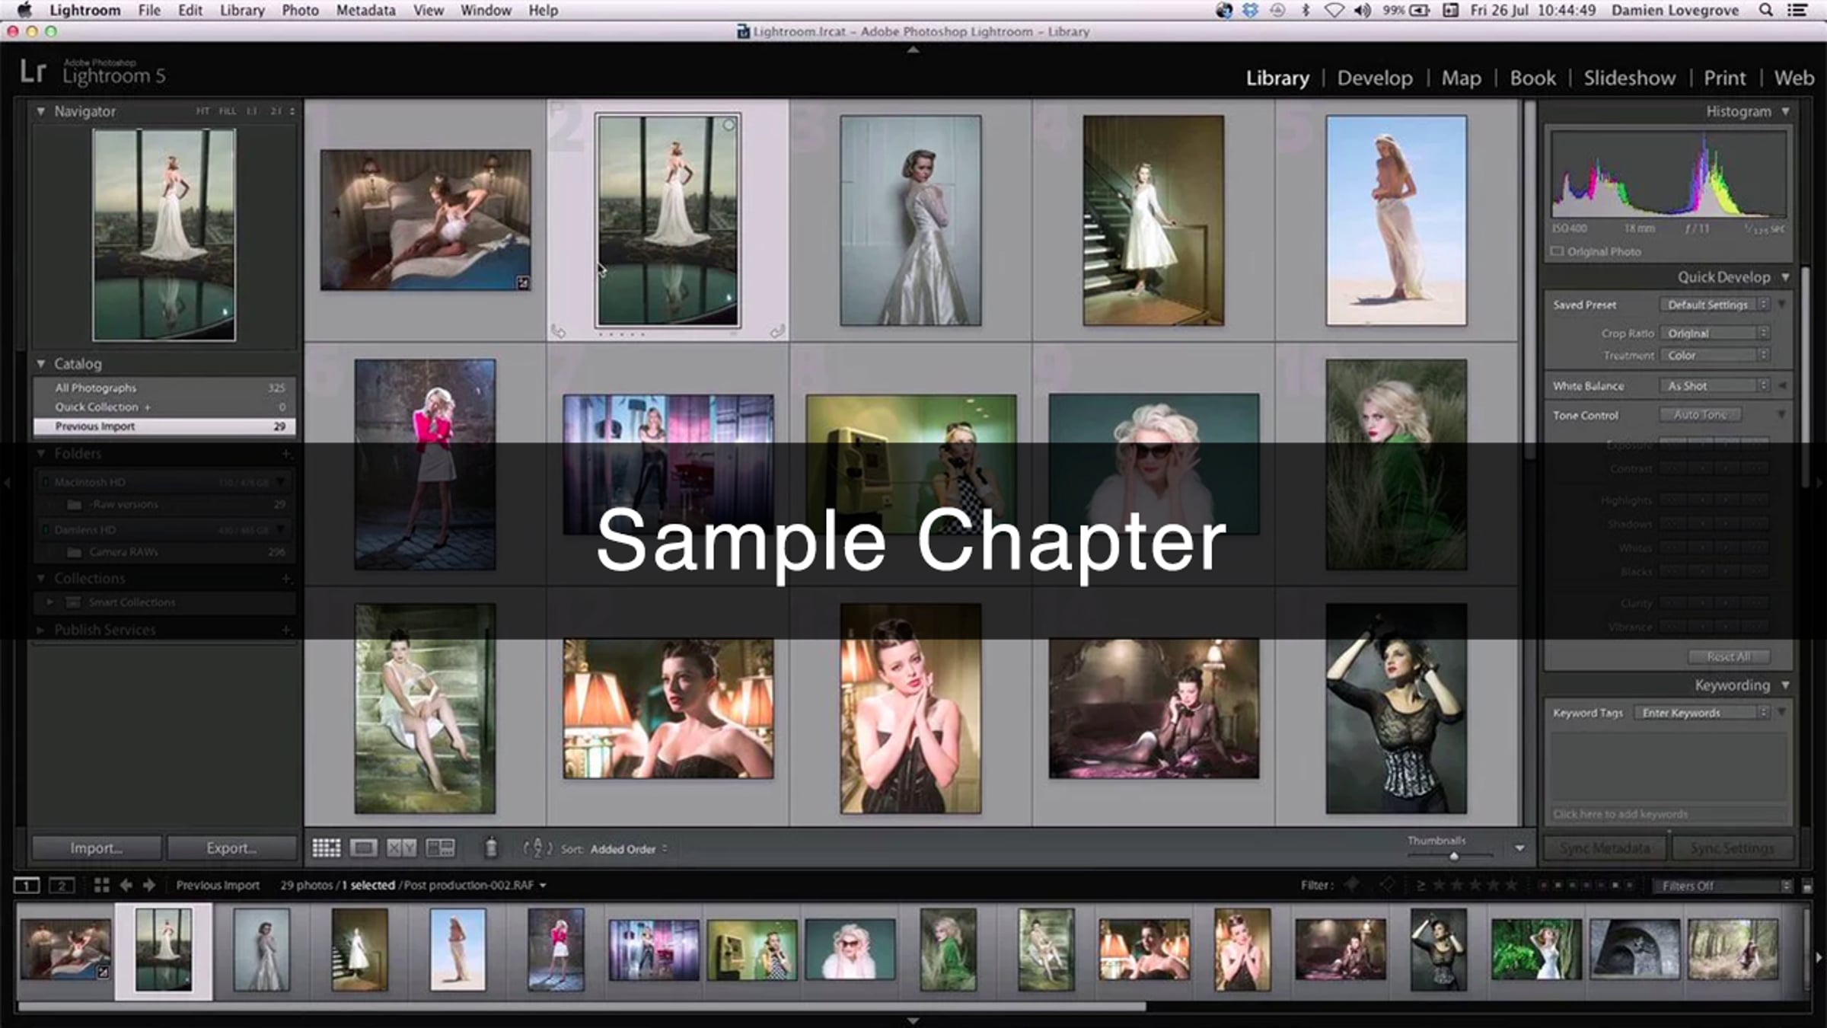The height and width of the screenshot is (1028, 1827).
Task: Tick the Original Photo checkbox
Action: coord(1558,251)
